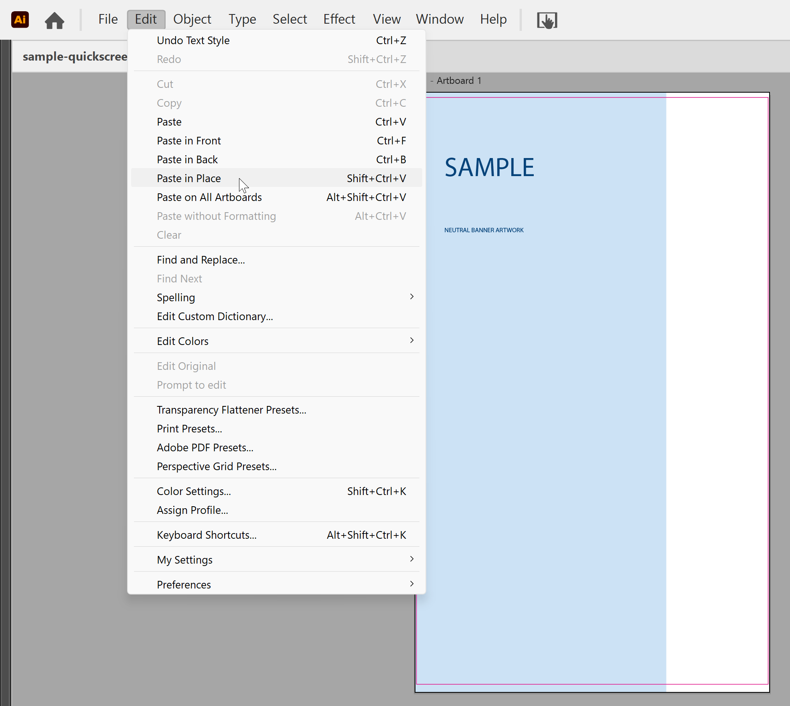Open Adobe PDF Presets
The width and height of the screenshot is (790, 706).
pyautogui.click(x=277, y=448)
